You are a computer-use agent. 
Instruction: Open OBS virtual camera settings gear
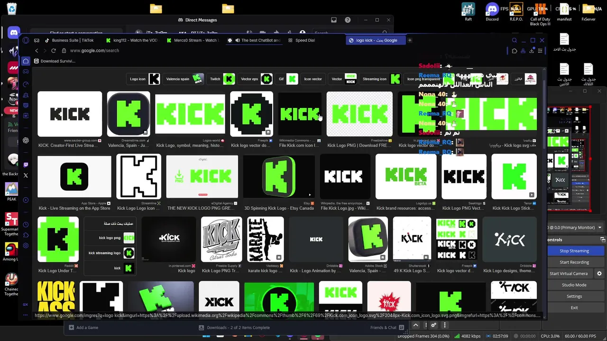click(599, 273)
